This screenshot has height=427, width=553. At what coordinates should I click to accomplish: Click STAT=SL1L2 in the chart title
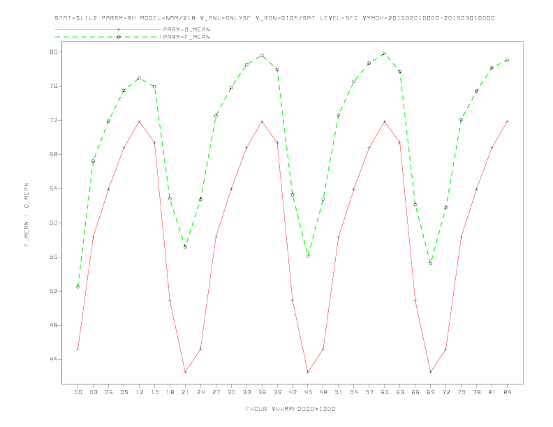(x=76, y=18)
